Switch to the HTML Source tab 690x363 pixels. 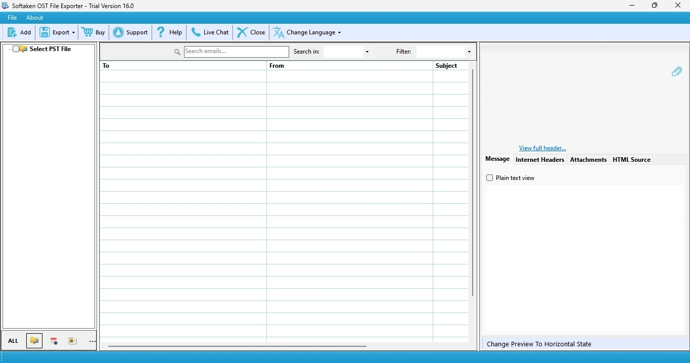point(631,160)
